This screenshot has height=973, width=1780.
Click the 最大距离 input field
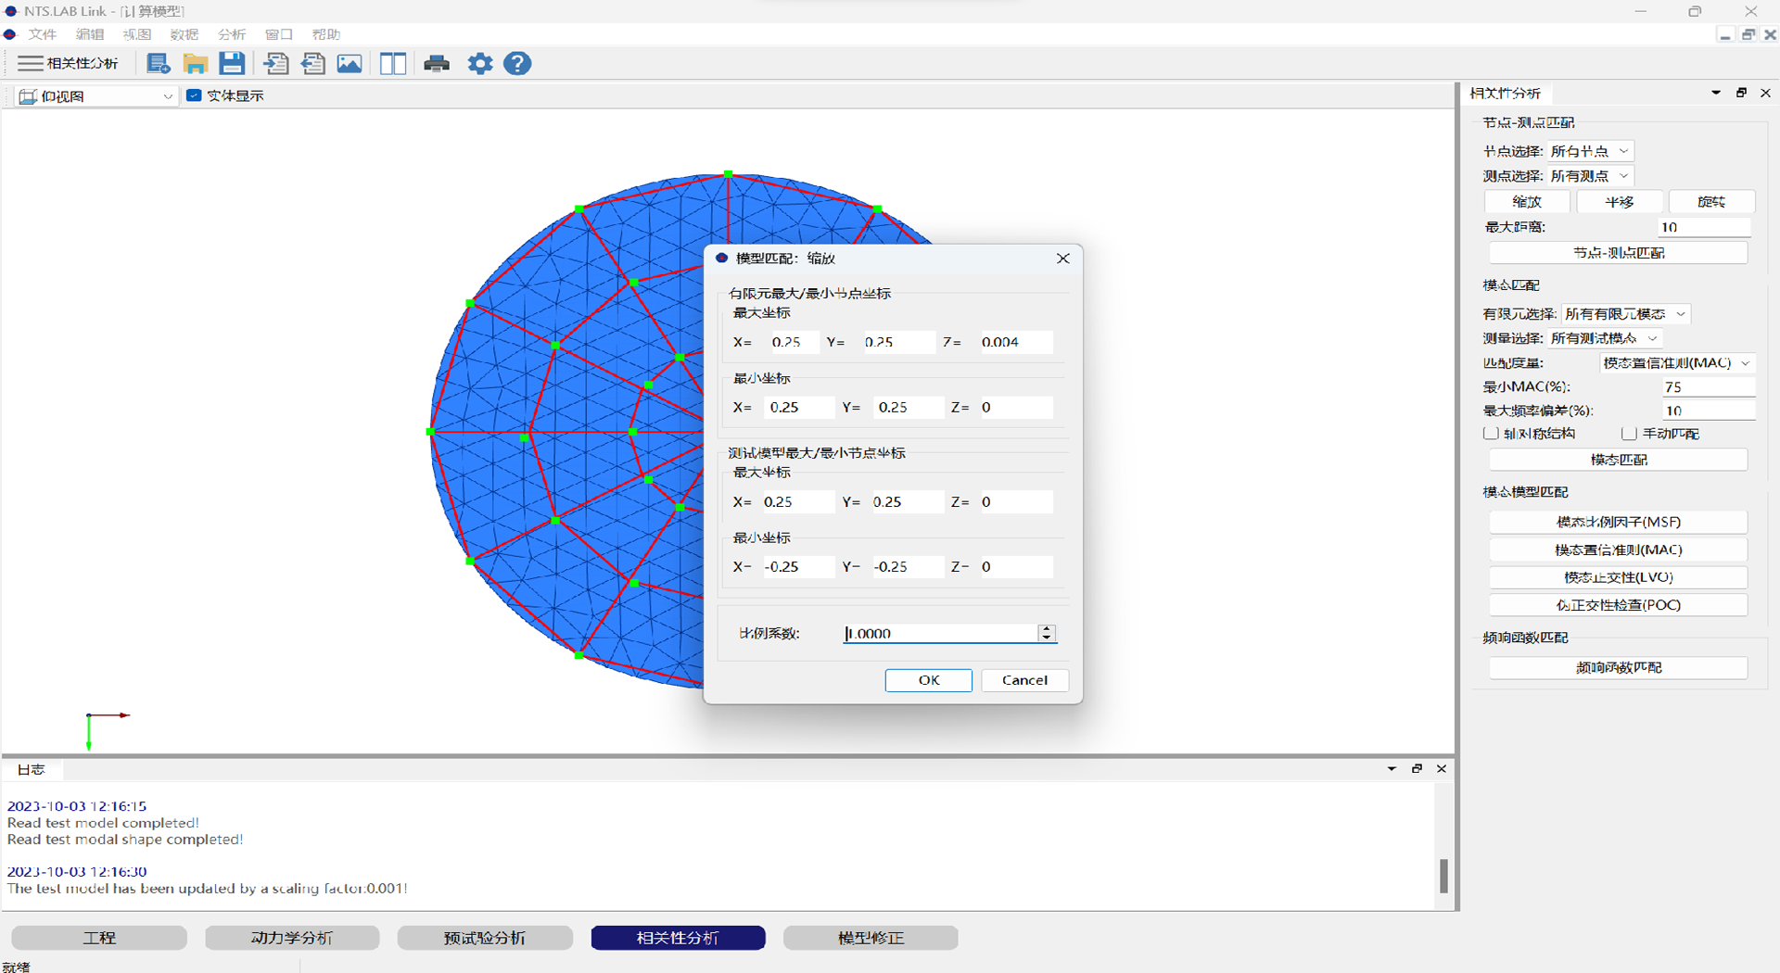click(1704, 227)
